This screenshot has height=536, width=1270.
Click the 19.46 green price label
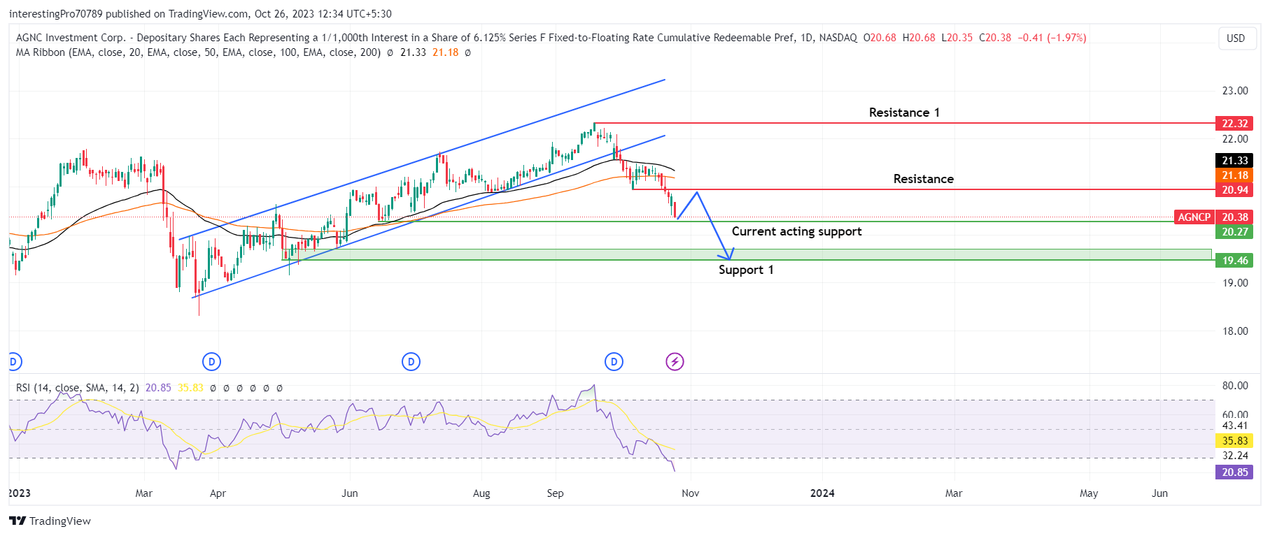(x=1234, y=261)
